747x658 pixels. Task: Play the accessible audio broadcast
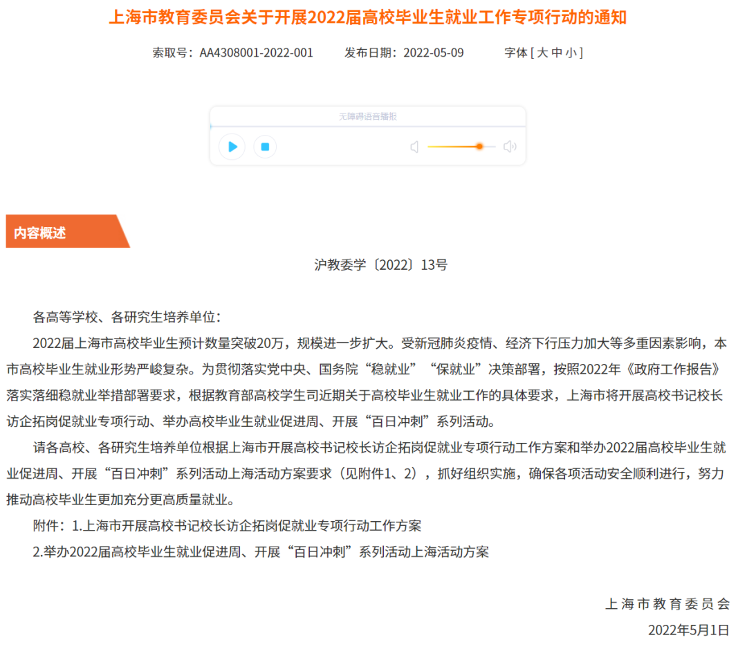pyautogui.click(x=232, y=147)
